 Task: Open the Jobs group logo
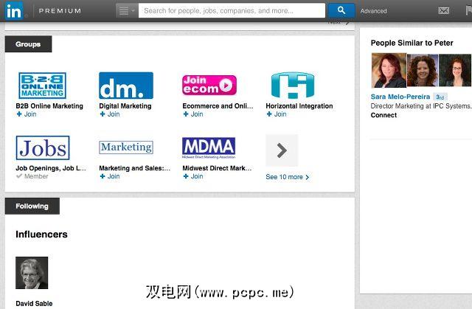43,147
